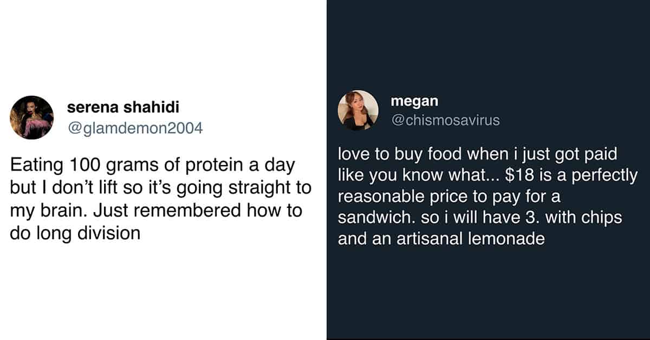Visit the @glamdemon2004 handle
The height and width of the screenshot is (340, 650).
pyautogui.click(x=135, y=128)
